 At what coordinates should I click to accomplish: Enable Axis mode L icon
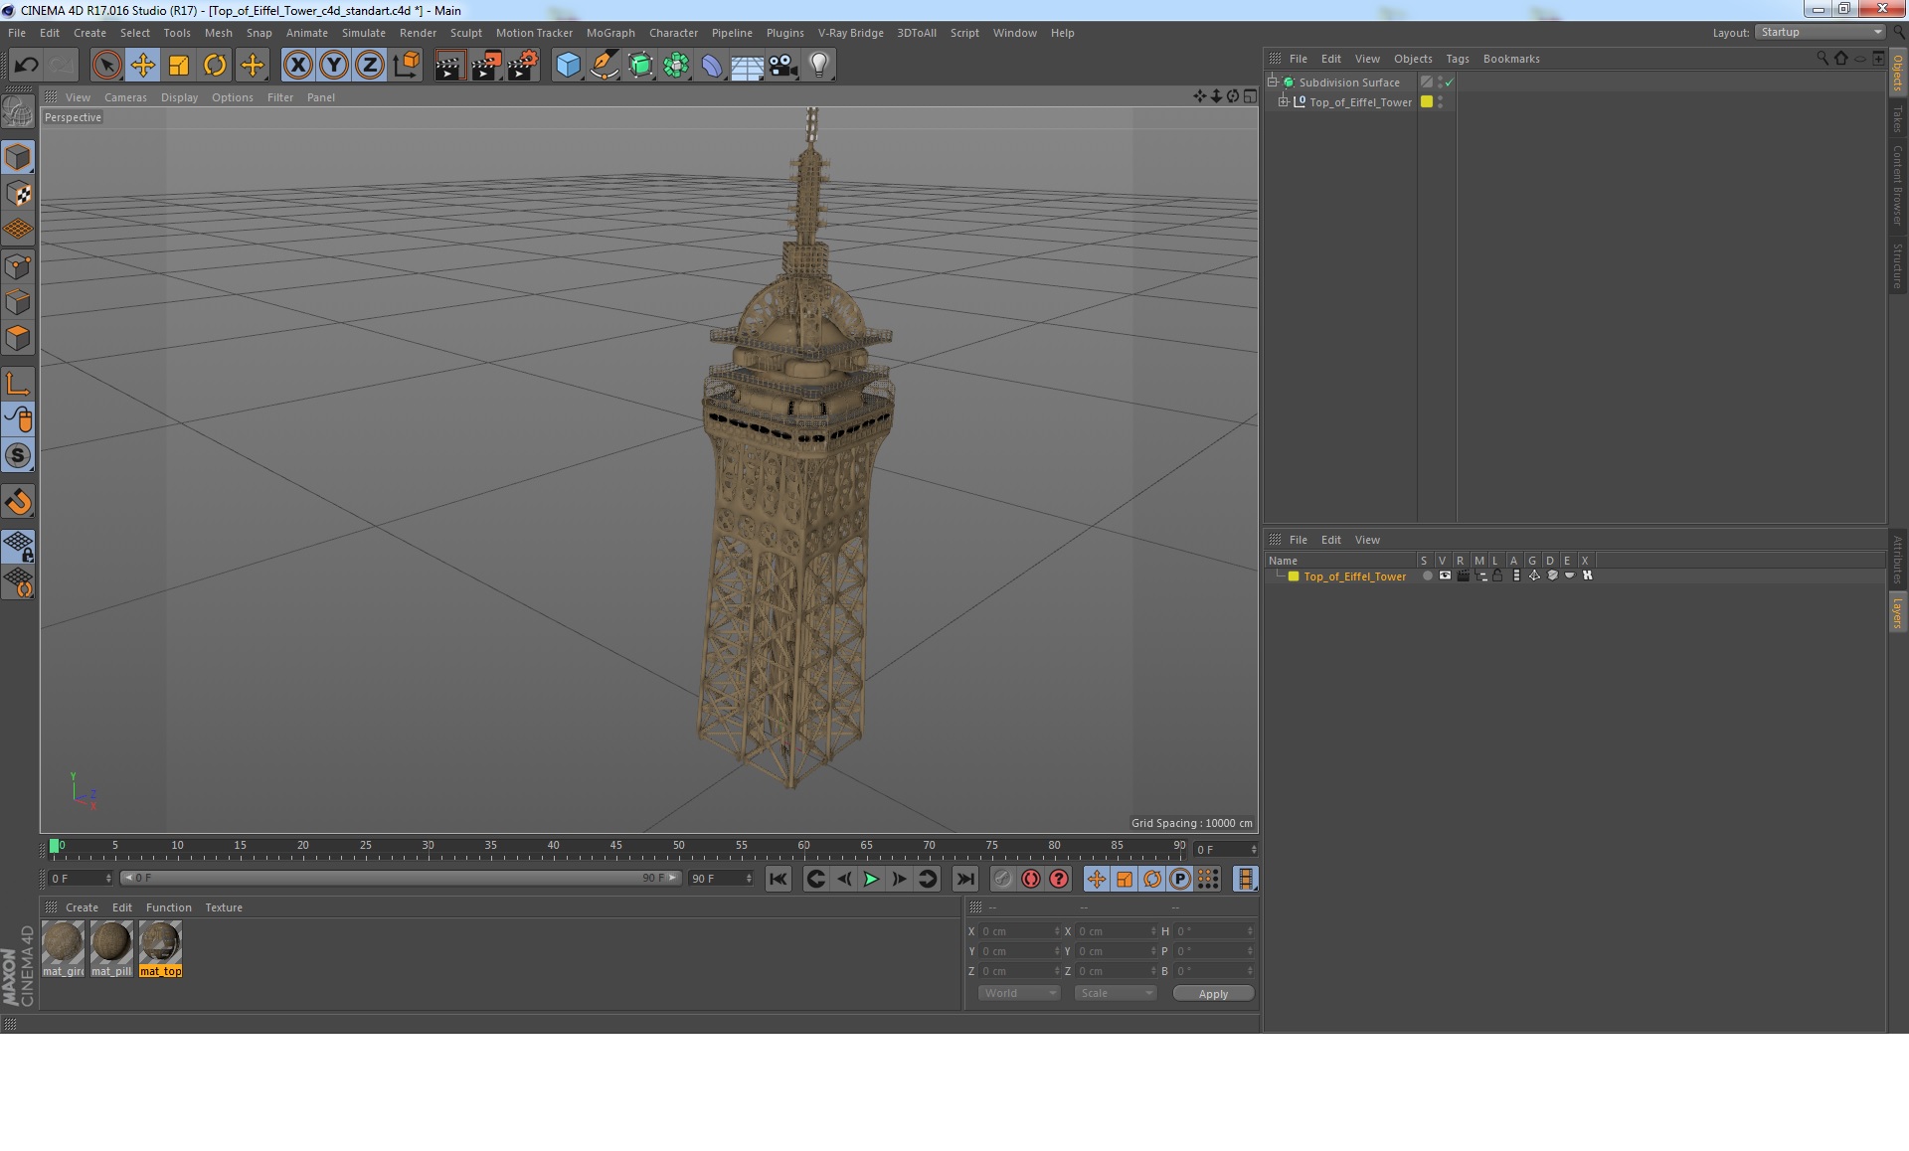[18, 384]
